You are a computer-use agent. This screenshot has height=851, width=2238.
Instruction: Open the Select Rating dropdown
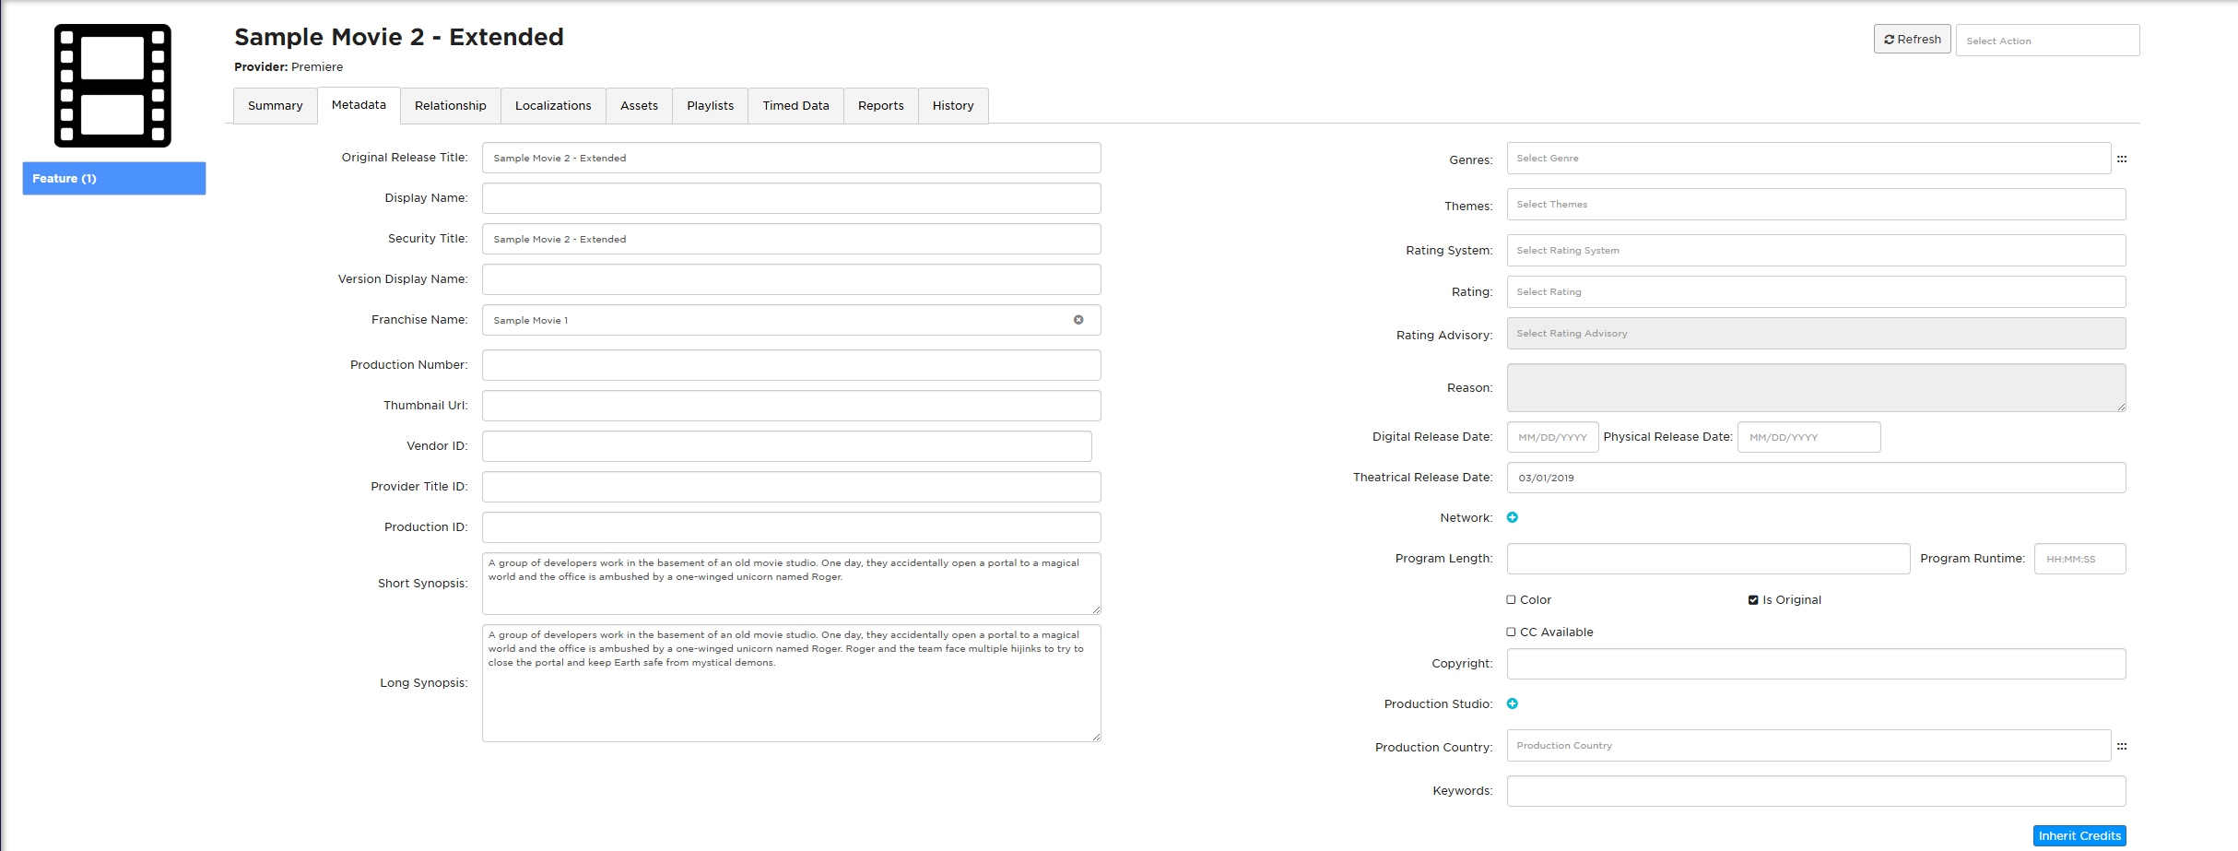coord(1816,292)
